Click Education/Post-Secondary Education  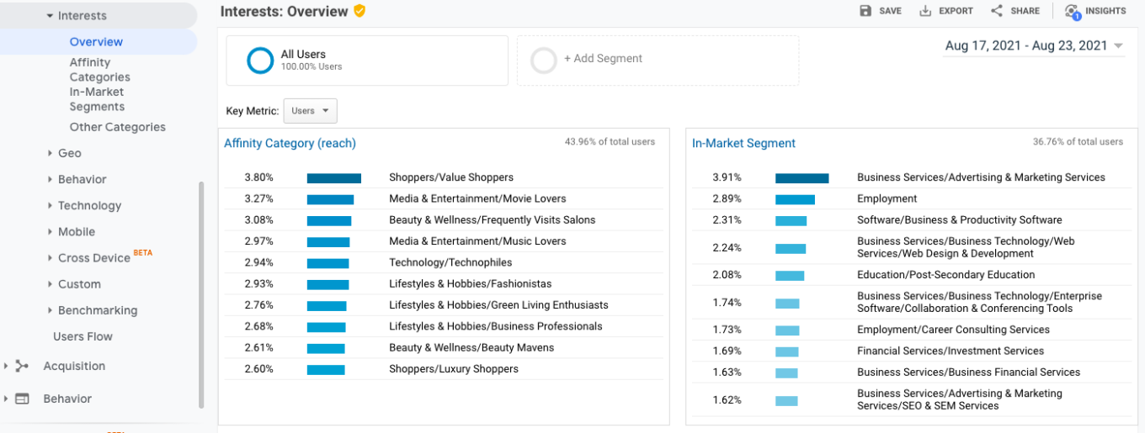pos(946,275)
